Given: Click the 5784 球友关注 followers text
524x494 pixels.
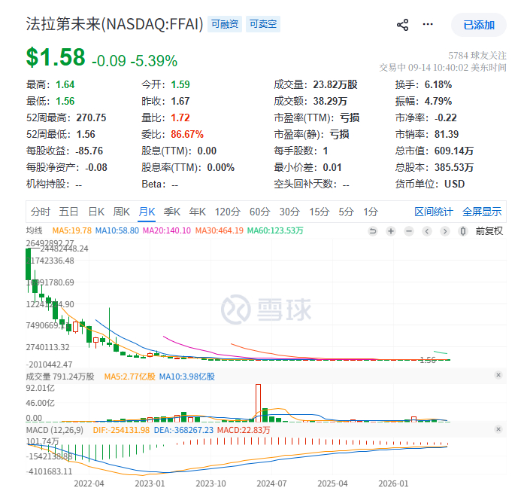Looking at the screenshot, I should [477, 55].
